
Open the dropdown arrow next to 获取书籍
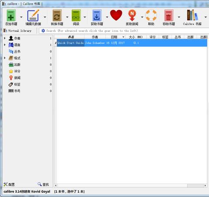click(107, 17)
